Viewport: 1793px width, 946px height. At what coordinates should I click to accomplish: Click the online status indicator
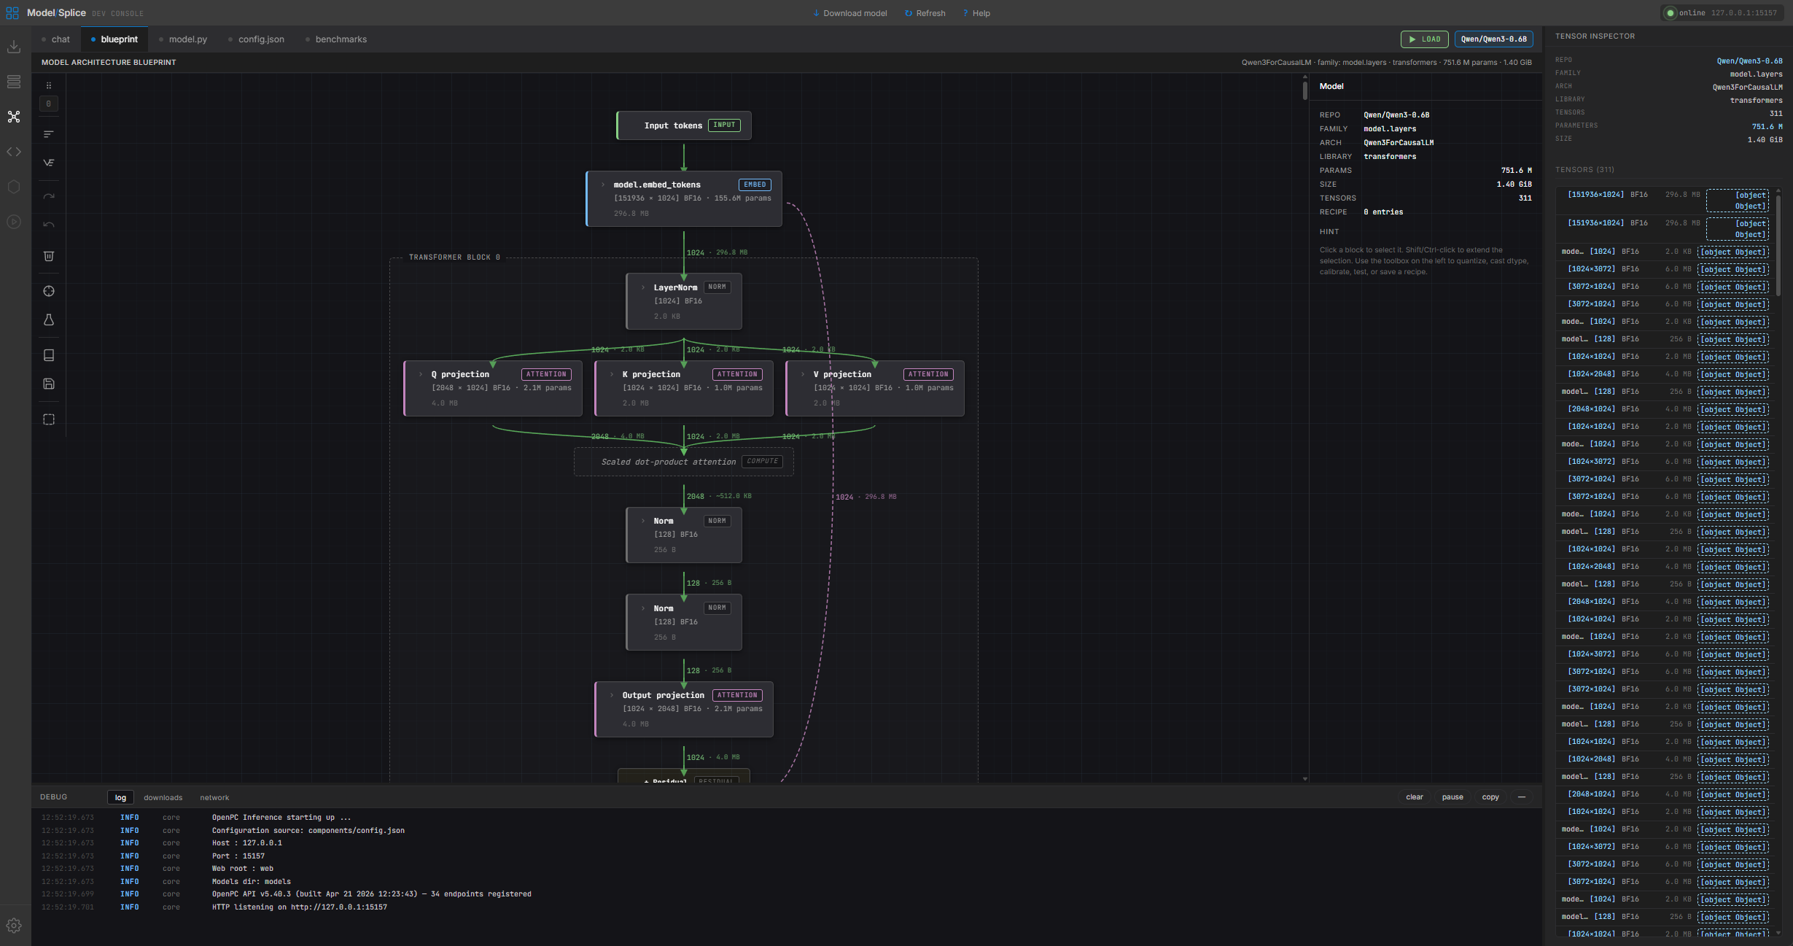pos(1722,13)
